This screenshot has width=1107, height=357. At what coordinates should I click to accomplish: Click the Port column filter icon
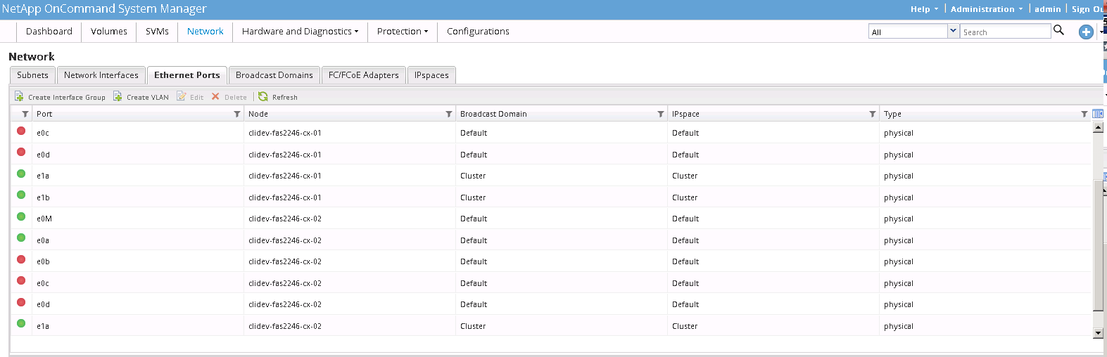(237, 114)
